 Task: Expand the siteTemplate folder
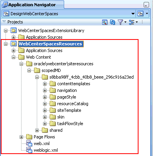pyautogui.click(x=45, y=110)
